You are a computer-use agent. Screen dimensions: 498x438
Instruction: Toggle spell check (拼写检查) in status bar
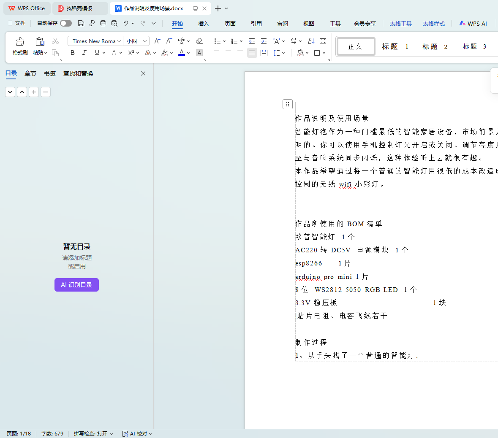pos(93,433)
